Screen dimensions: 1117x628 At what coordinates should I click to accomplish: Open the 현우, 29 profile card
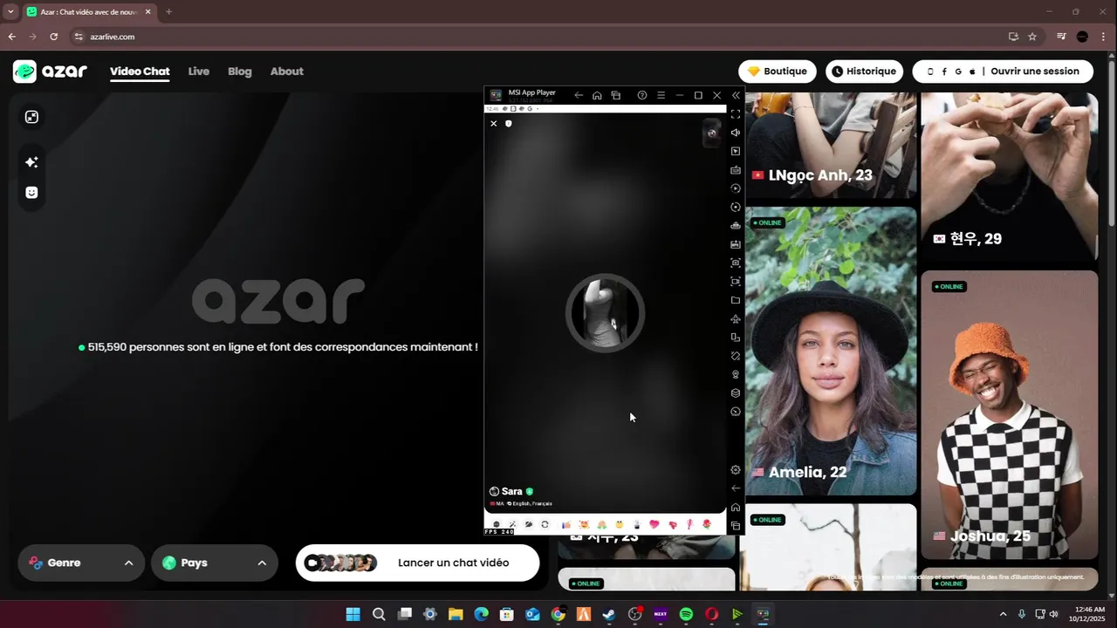[x=1010, y=177]
